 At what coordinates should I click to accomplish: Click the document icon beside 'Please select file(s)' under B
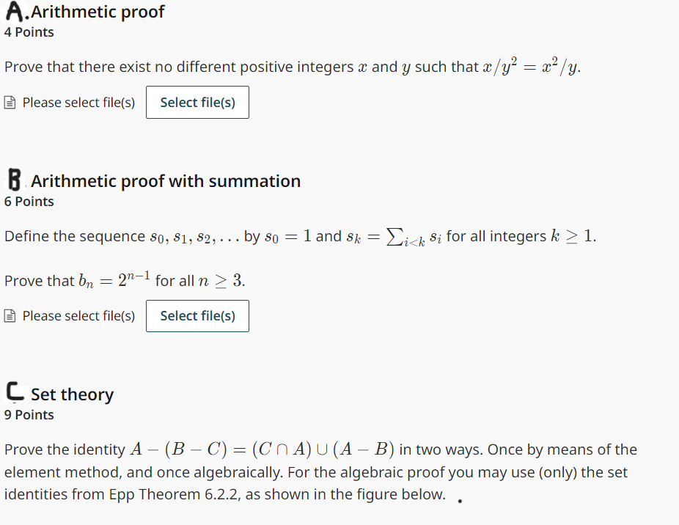click(10, 315)
